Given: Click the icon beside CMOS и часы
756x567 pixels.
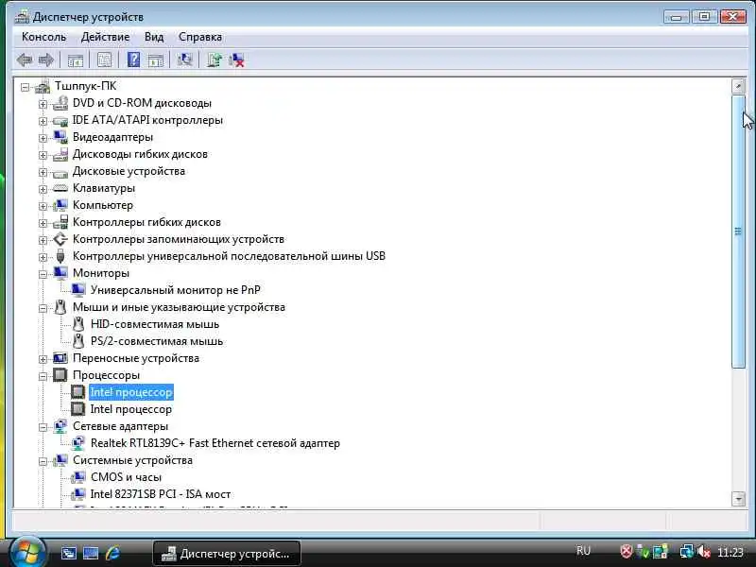Looking at the screenshot, I should tap(78, 477).
